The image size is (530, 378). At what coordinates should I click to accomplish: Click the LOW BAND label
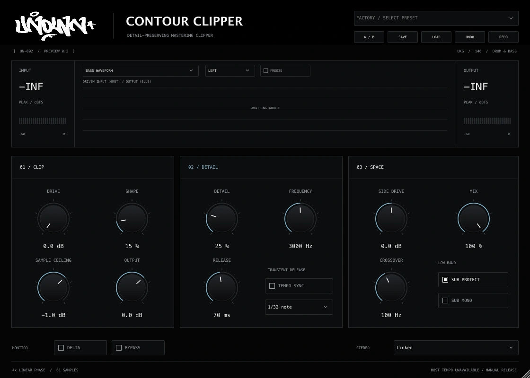point(447,263)
